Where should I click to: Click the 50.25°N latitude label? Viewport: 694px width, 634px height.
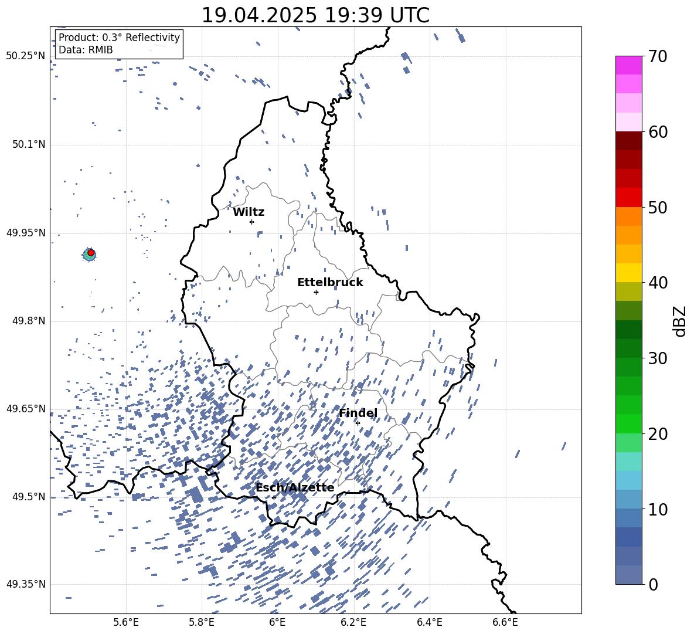pos(26,56)
